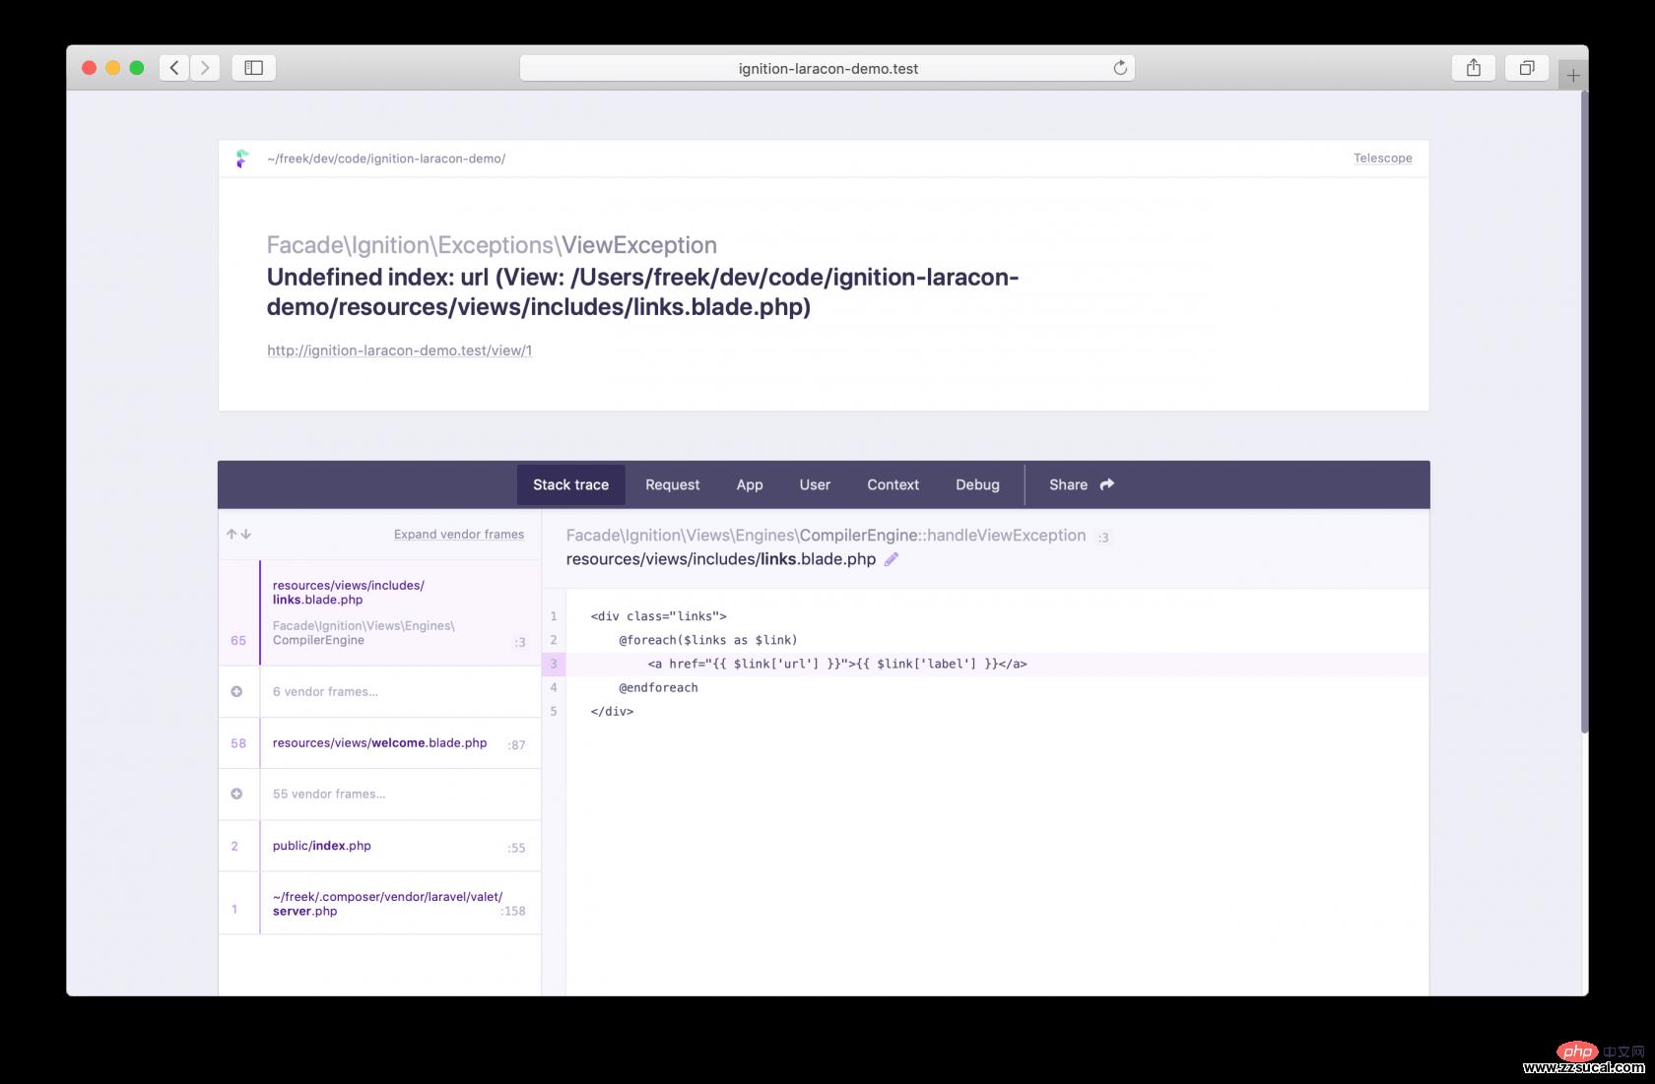
Task: Click the '55 vendor frames...' row text
Action: [329, 794]
